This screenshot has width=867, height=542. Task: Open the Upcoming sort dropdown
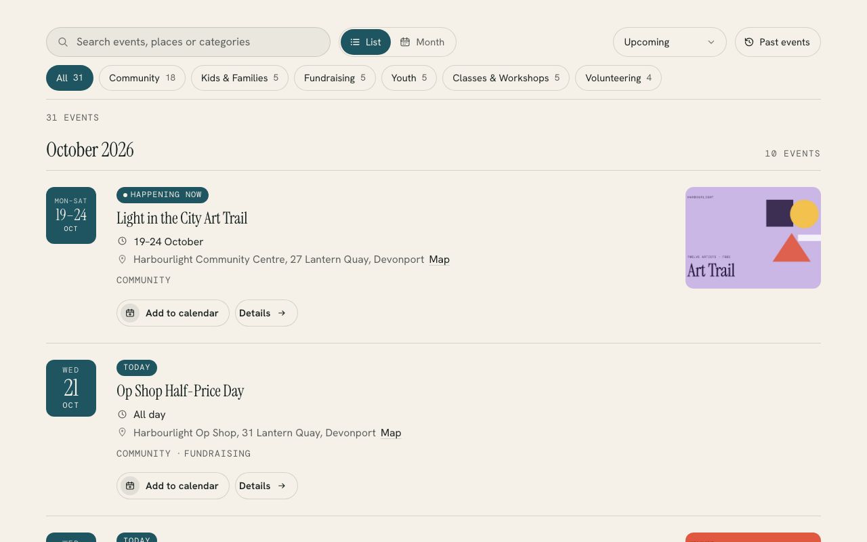tap(669, 42)
